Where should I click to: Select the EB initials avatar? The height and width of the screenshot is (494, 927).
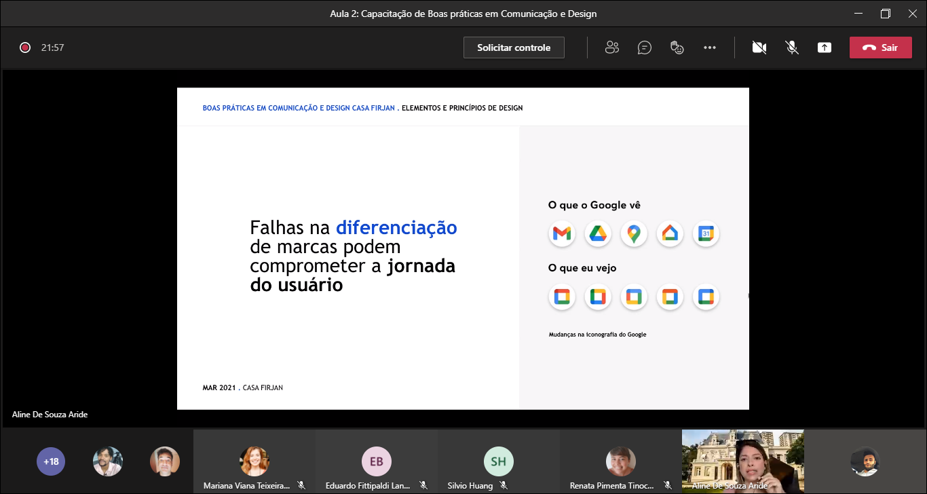click(x=377, y=461)
